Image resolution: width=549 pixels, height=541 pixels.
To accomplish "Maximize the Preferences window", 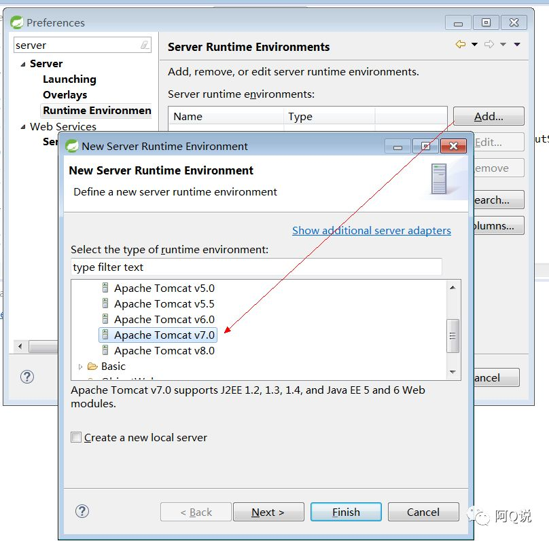I will tap(486, 22).
